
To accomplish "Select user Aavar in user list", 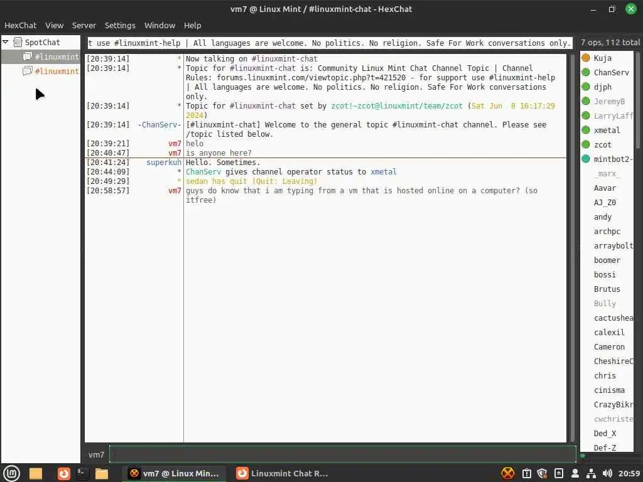I will (605, 188).
